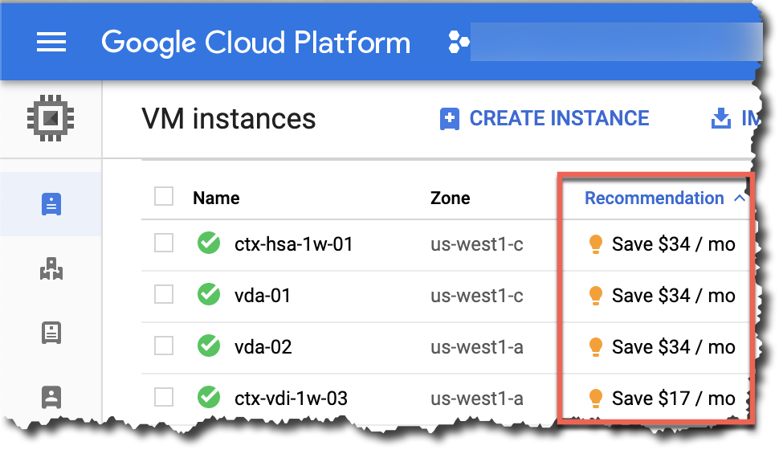This screenshot has height=450, width=779.
Task: Click the Zone column header
Action: click(x=451, y=198)
